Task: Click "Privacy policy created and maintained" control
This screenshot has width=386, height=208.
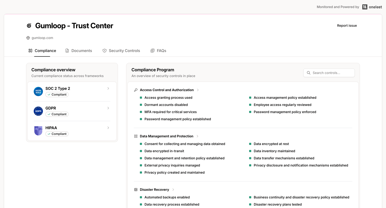Action: (x=175, y=172)
